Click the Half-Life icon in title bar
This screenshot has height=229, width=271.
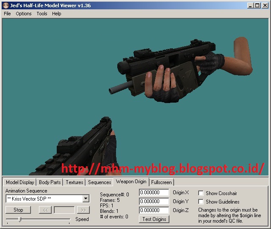(6, 6)
